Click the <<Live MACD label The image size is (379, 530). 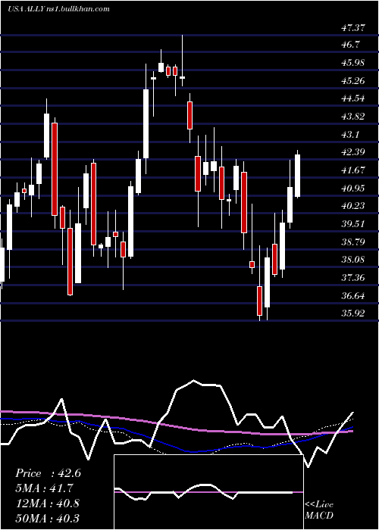tap(319, 510)
